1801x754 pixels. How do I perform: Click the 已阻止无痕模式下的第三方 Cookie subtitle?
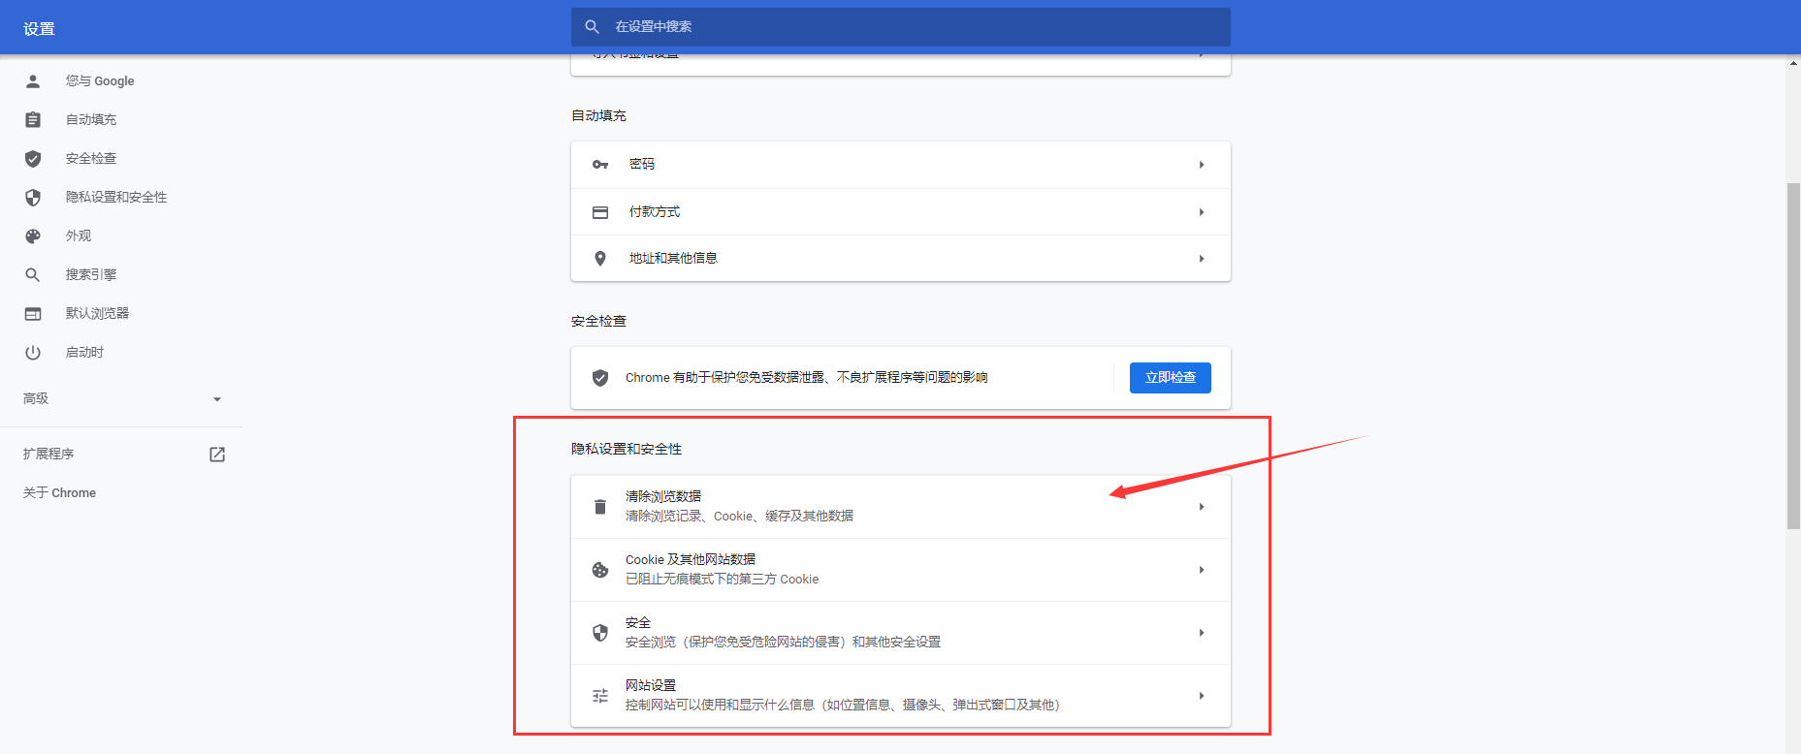click(722, 580)
